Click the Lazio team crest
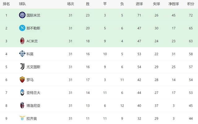Image resolution: width=198 pixels, height=124 pixels. [22, 118]
